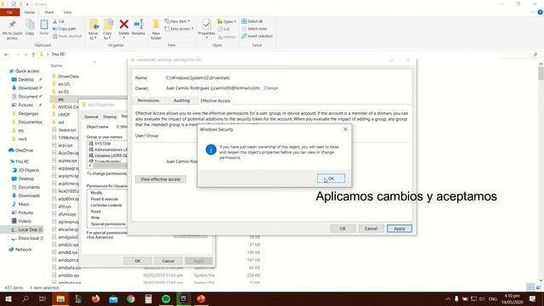Click Apply in Advanced Security Settings window
The height and width of the screenshot is (306, 544).
pos(399,229)
